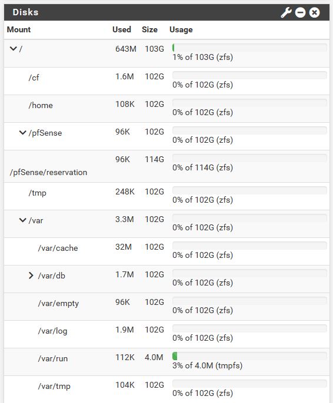Collapse the /var mount entry
This screenshot has width=333, height=403.
(22, 220)
